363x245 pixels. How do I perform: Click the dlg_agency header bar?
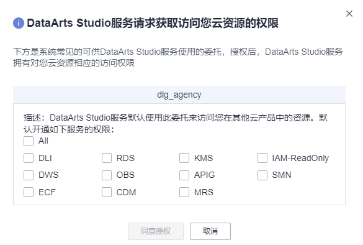(x=179, y=95)
